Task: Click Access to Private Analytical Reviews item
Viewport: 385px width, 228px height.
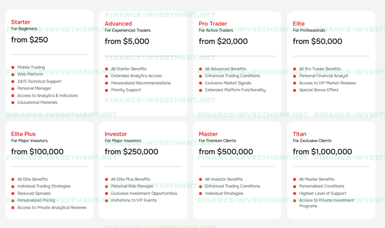Action: [52, 208]
